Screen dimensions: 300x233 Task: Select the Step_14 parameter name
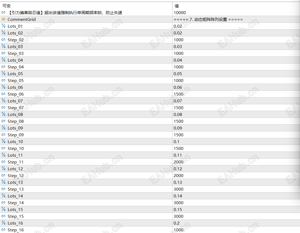tap(16, 203)
